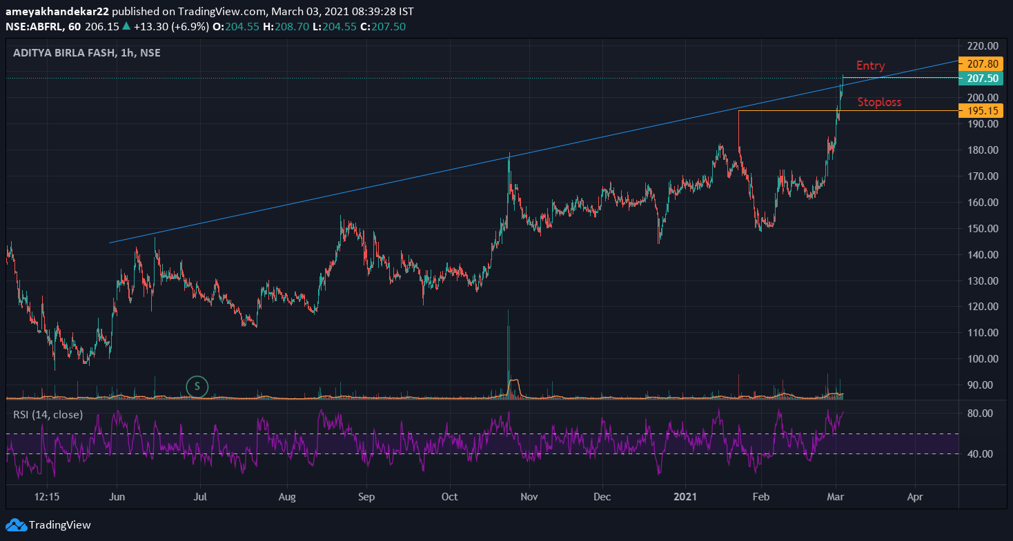Click the 150.00 price axis label

pos(983,228)
